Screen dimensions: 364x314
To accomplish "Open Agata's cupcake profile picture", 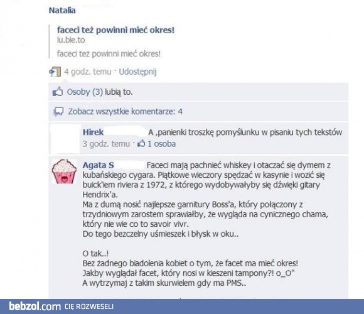I will click(x=64, y=171).
